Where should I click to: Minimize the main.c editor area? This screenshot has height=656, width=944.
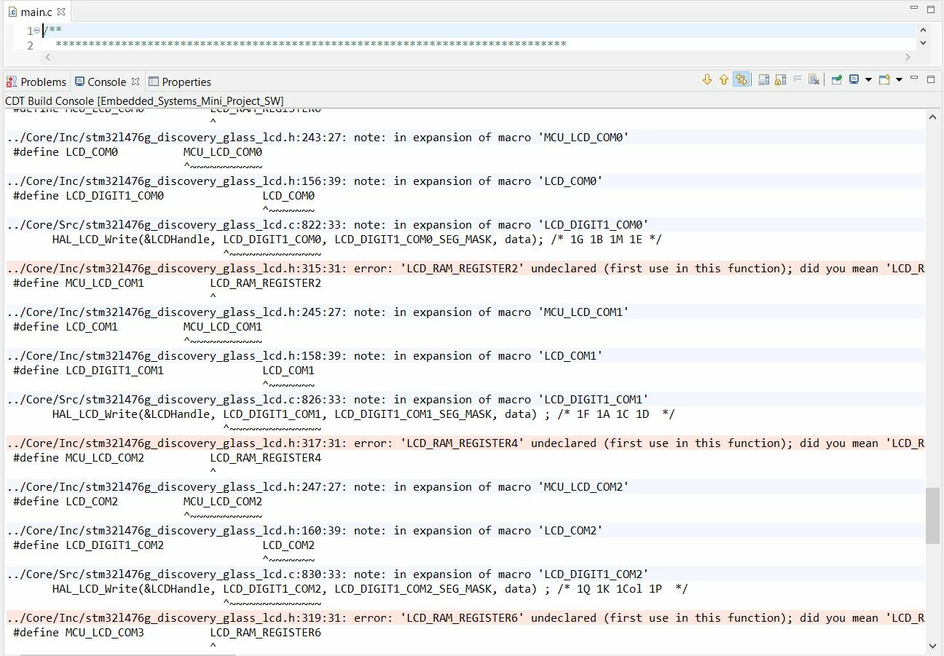pos(915,9)
